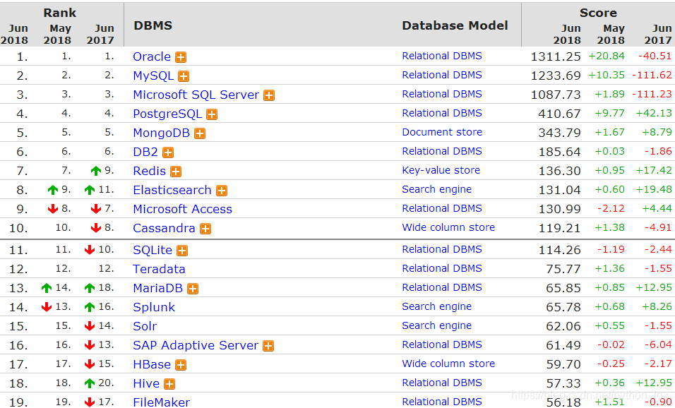Open the Oracle DBMS link
675x408 pixels.
152,56
